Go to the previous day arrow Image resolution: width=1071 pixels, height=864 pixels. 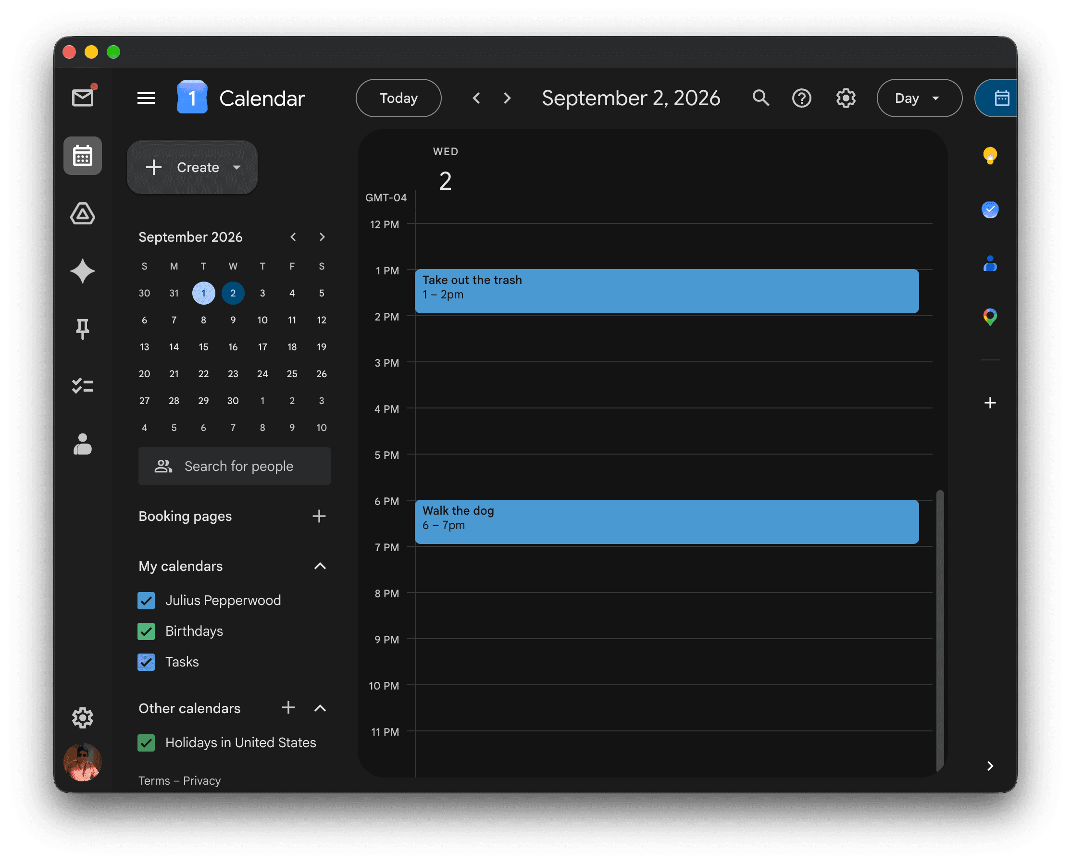(476, 98)
